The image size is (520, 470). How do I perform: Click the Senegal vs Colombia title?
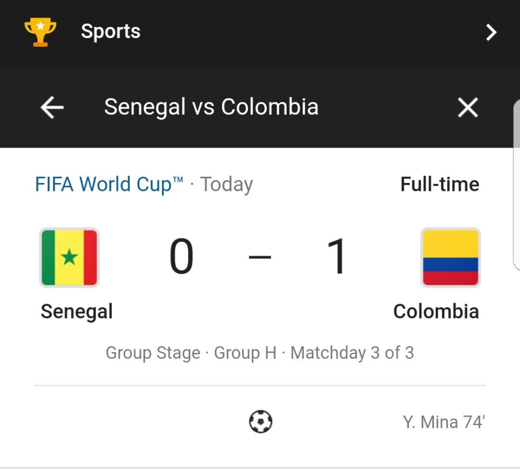click(x=211, y=107)
